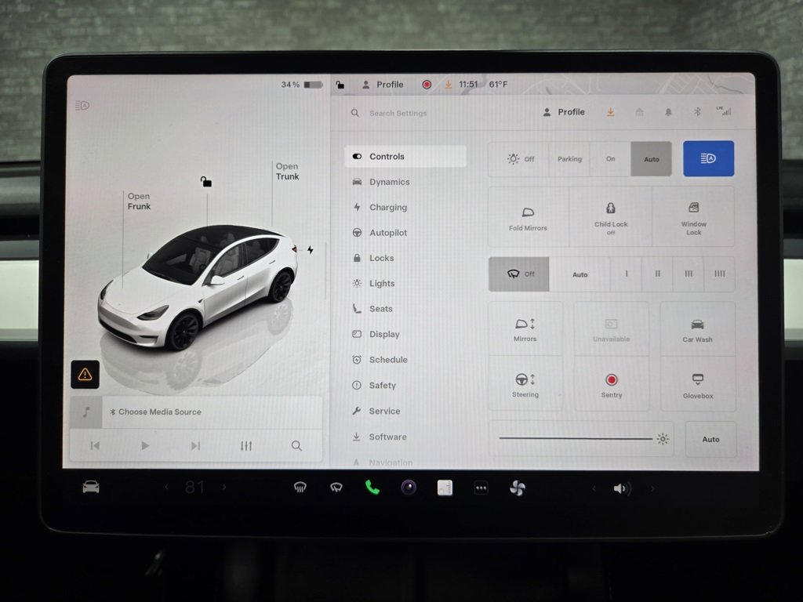Viewport: 803px width, 602px height.
Task: Open the frunk
Action: coord(138,201)
